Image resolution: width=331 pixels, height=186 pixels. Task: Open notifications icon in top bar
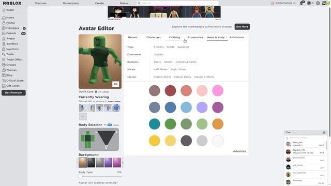302,3
